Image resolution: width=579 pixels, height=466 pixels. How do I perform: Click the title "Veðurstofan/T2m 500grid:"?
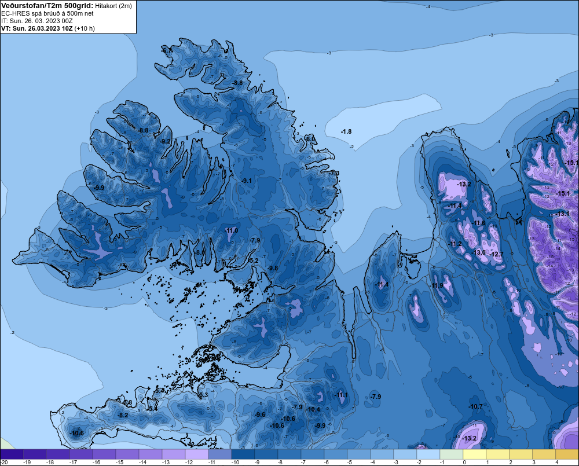pos(47,6)
